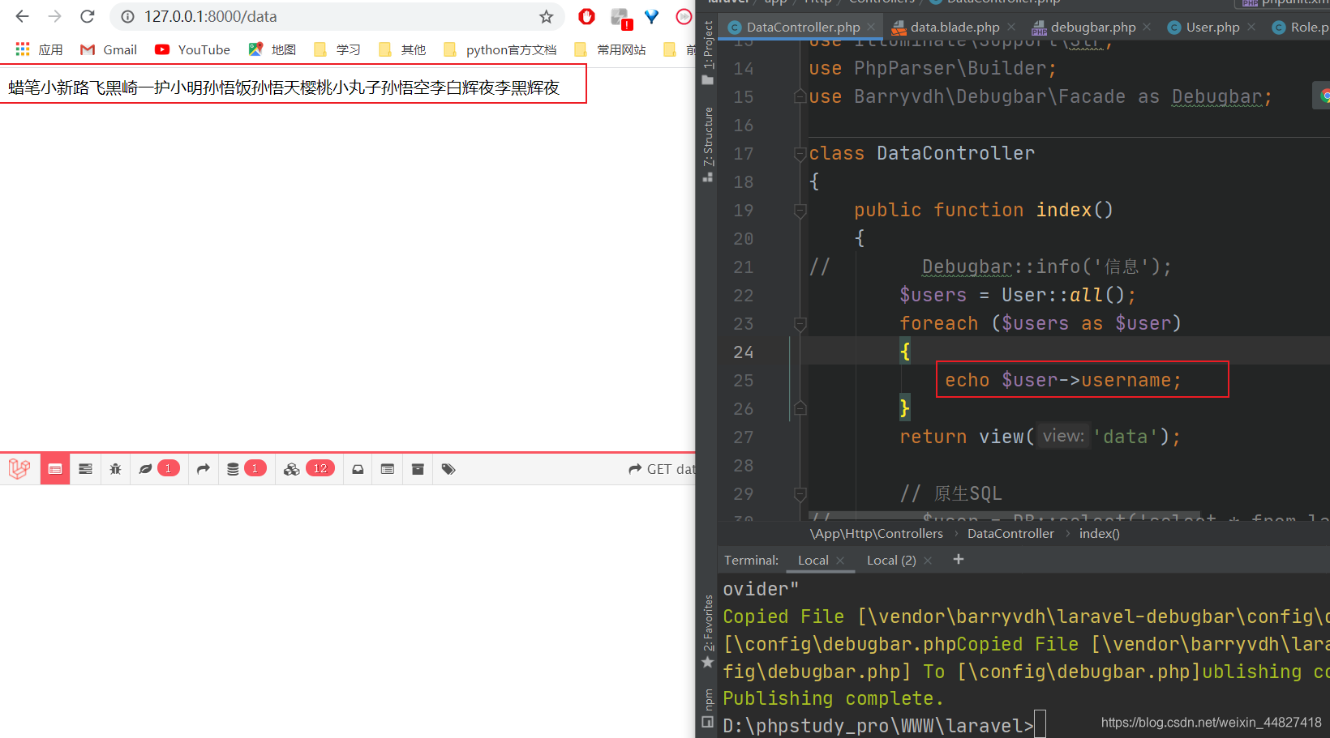Open the extension with red exclamation badge
This screenshot has height=738, width=1330.
click(621, 18)
